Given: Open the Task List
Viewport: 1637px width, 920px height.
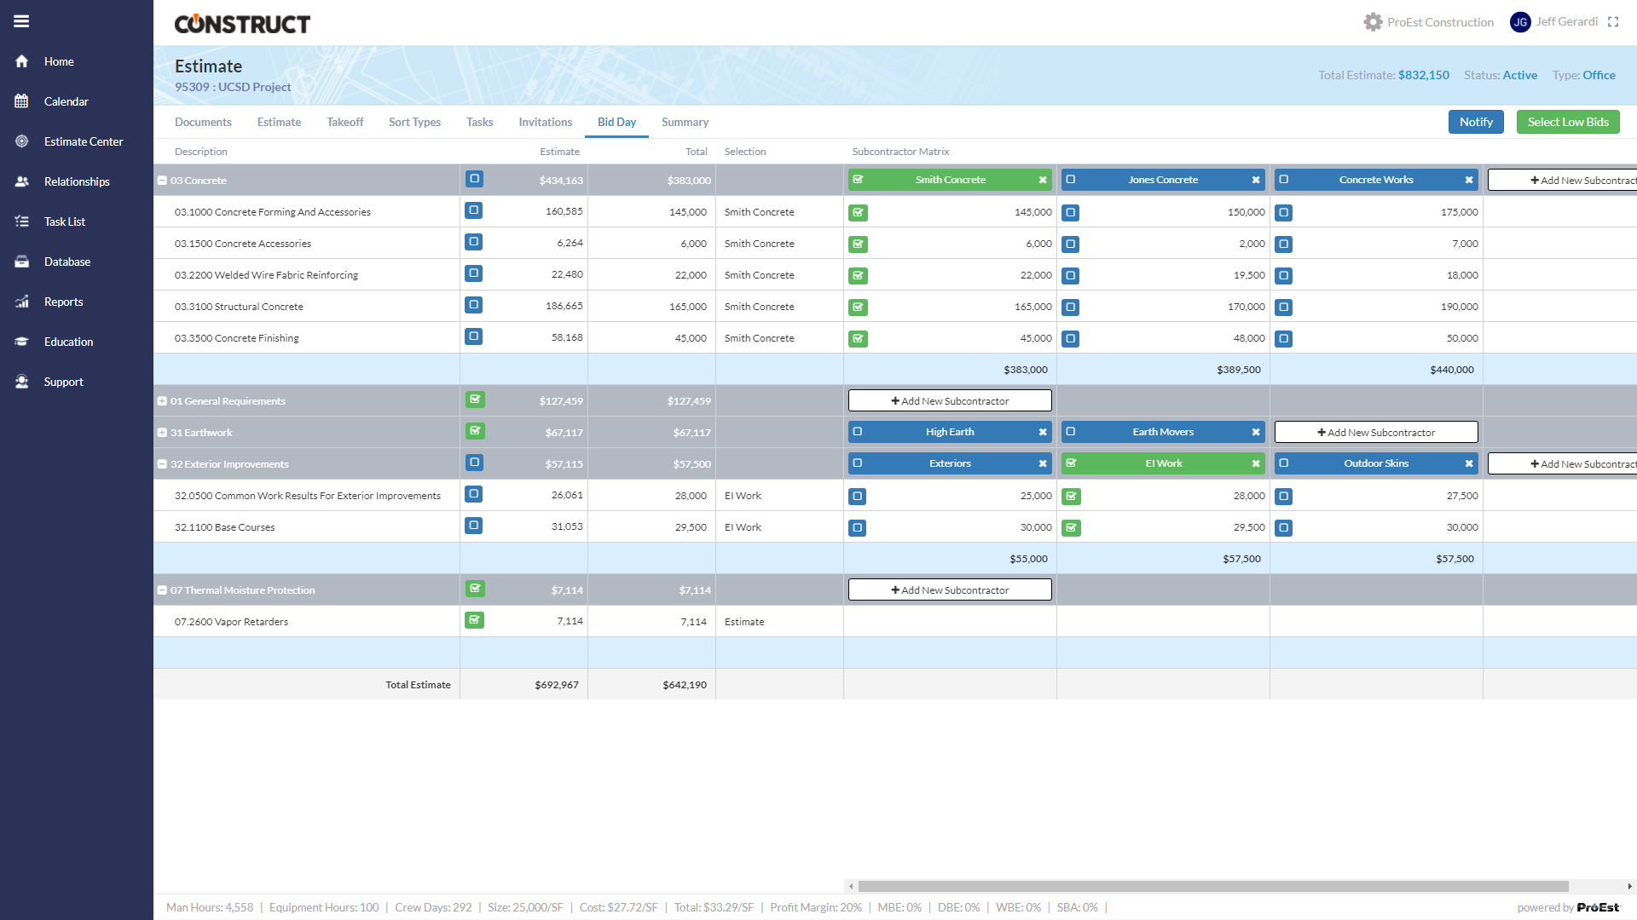Looking at the screenshot, I should coord(64,221).
